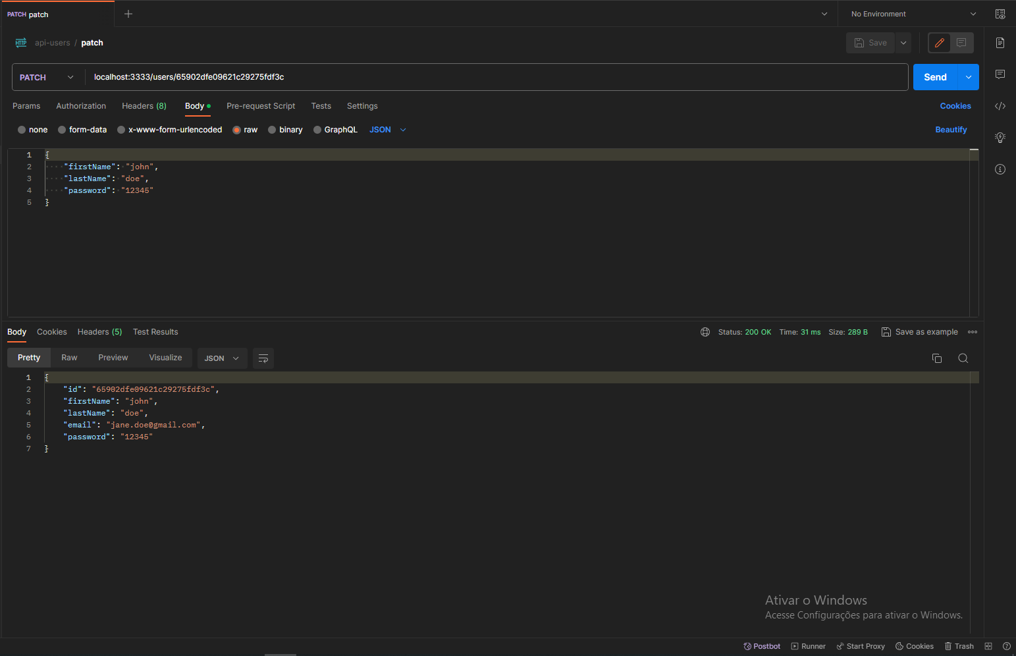
Task: Open the documentation panel icon
Action: [x=1000, y=43]
